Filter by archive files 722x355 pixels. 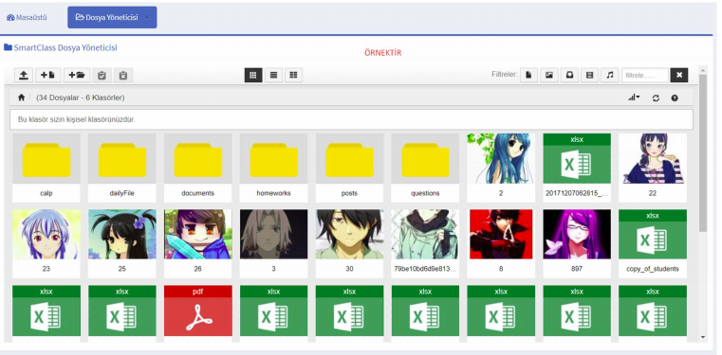point(569,76)
